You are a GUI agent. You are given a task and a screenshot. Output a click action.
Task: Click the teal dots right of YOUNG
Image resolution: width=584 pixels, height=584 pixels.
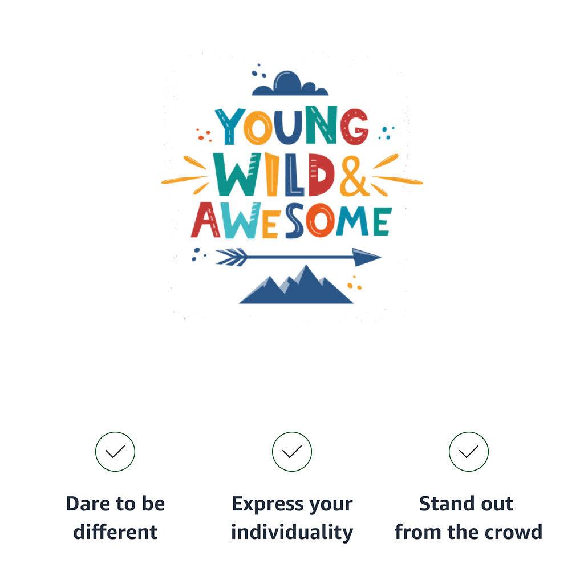[387, 133]
